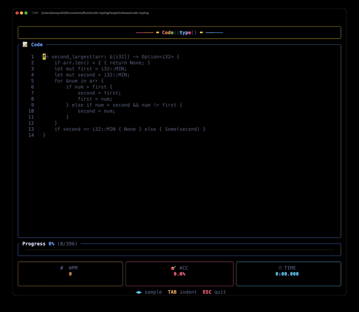359x312 pixels.
Task: Click the target icon next to ACC
Action: [173, 268]
